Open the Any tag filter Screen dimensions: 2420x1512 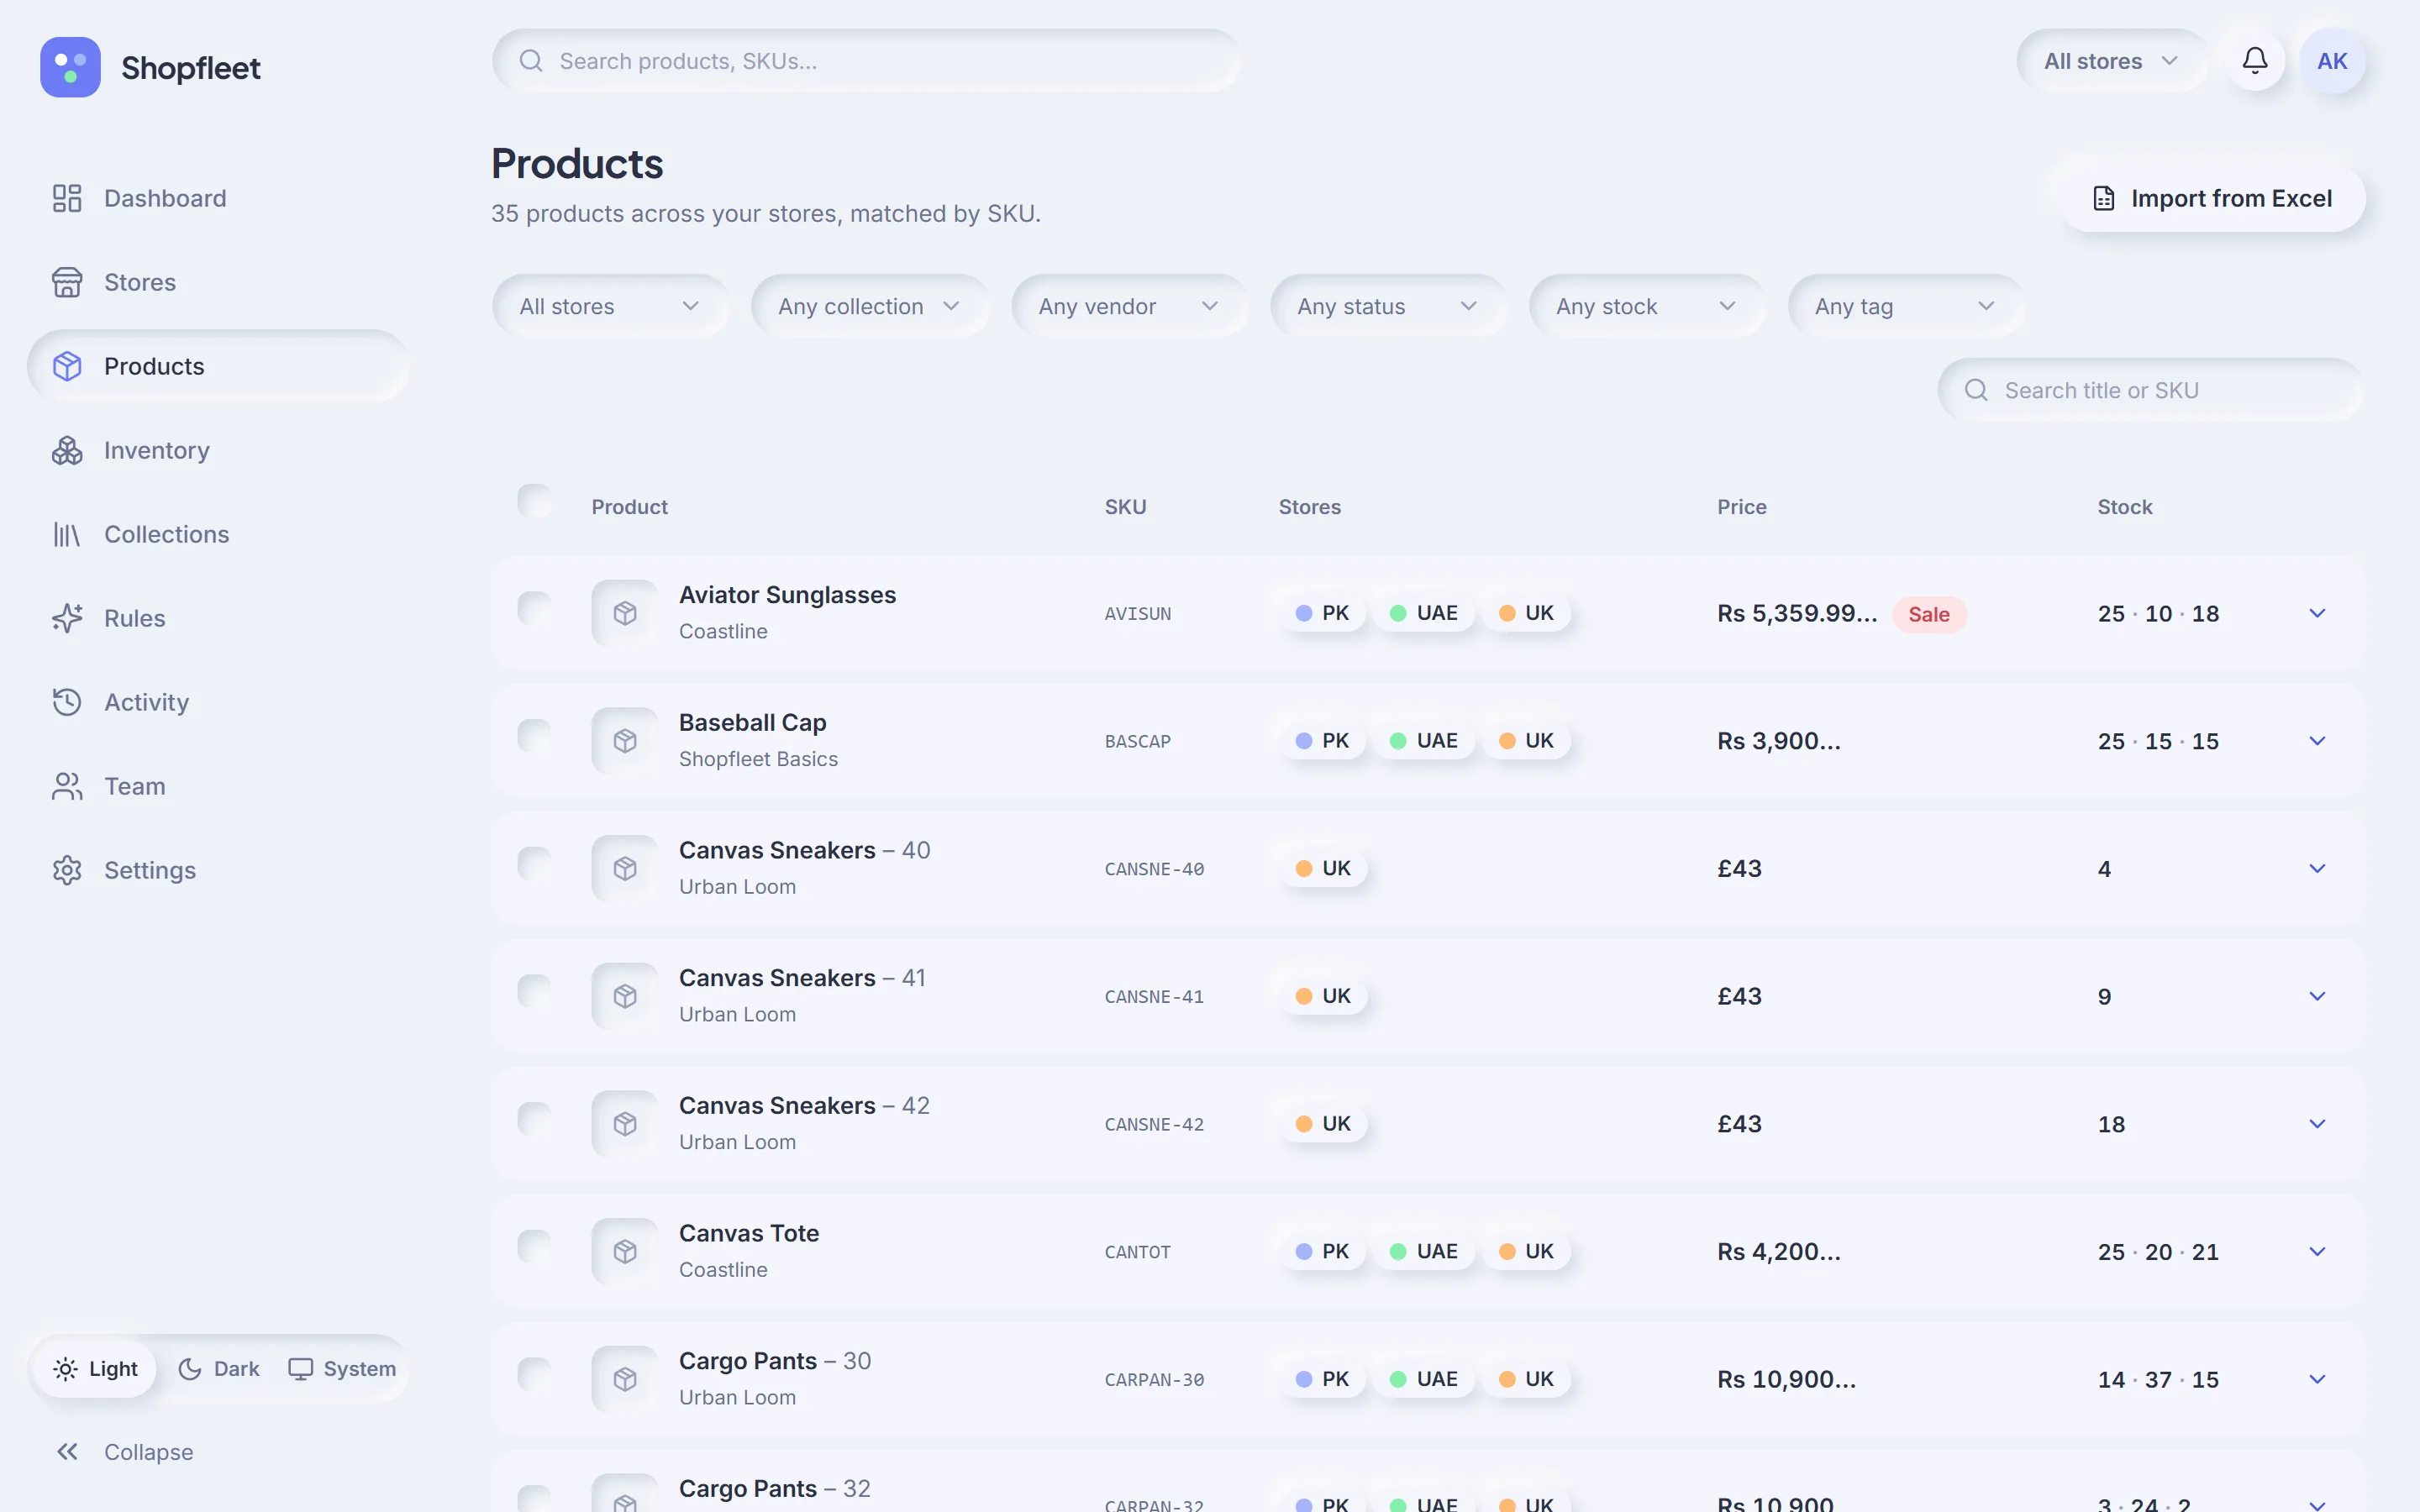click(1906, 306)
